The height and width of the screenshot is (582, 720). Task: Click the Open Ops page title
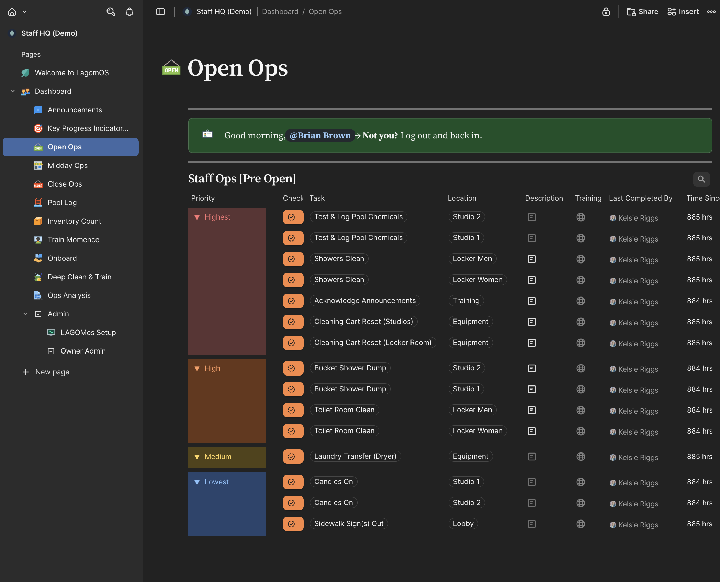pyautogui.click(x=238, y=68)
